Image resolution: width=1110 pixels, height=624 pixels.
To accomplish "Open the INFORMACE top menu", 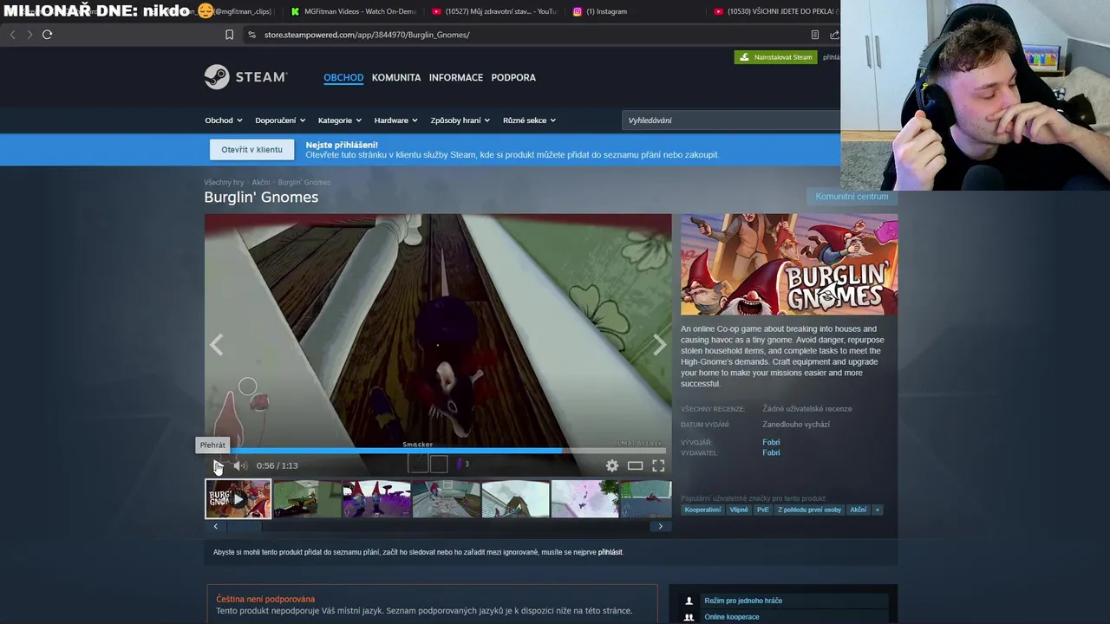I will pyautogui.click(x=456, y=77).
